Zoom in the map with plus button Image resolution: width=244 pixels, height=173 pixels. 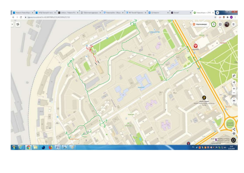click(x=234, y=89)
